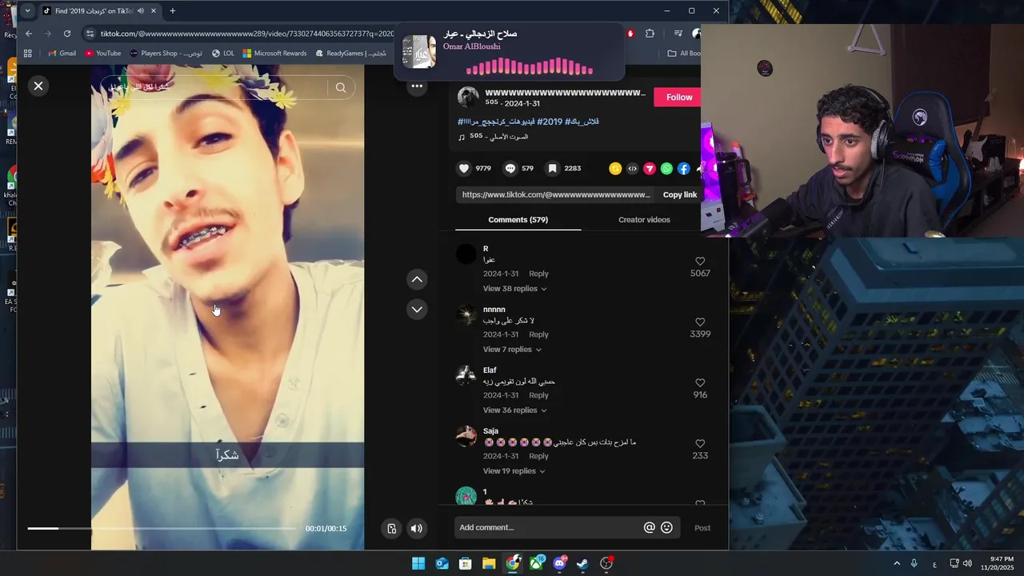Click Reply on nnnnn's comment
1024x576 pixels.
[x=538, y=334]
